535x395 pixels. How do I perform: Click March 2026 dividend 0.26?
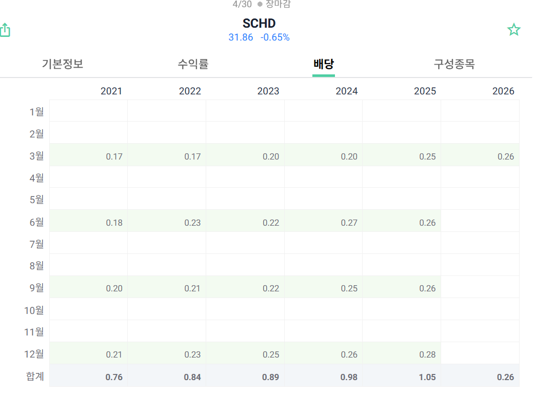tap(506, 156)
